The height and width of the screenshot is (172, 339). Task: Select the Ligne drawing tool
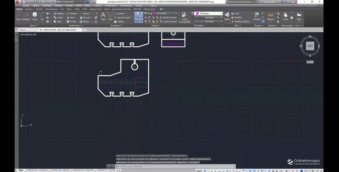pos(19,16)
